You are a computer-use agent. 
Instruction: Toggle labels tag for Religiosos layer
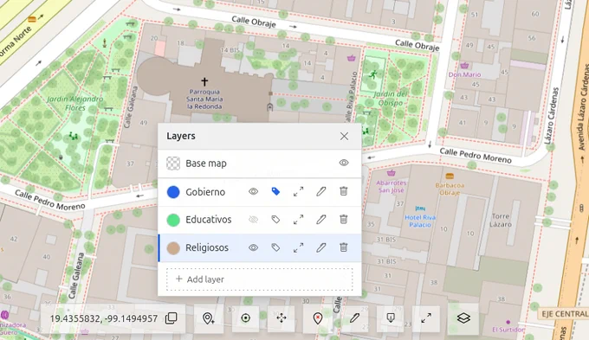click(x=275, y=247)
